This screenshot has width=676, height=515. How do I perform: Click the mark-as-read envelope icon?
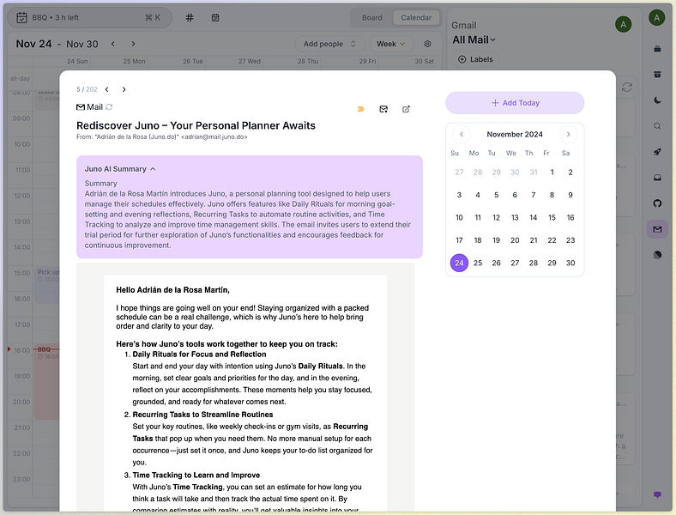(383, 109)
